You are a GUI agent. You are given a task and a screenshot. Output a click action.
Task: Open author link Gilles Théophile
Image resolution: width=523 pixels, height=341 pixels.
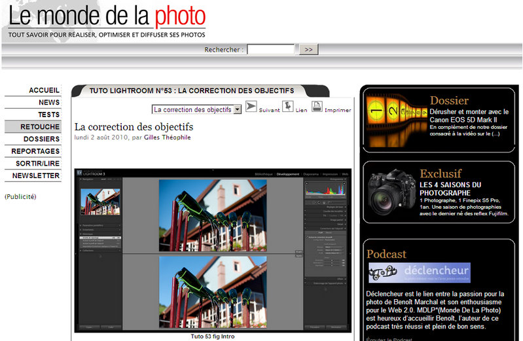pyautogui.click(x=167, y=137)
